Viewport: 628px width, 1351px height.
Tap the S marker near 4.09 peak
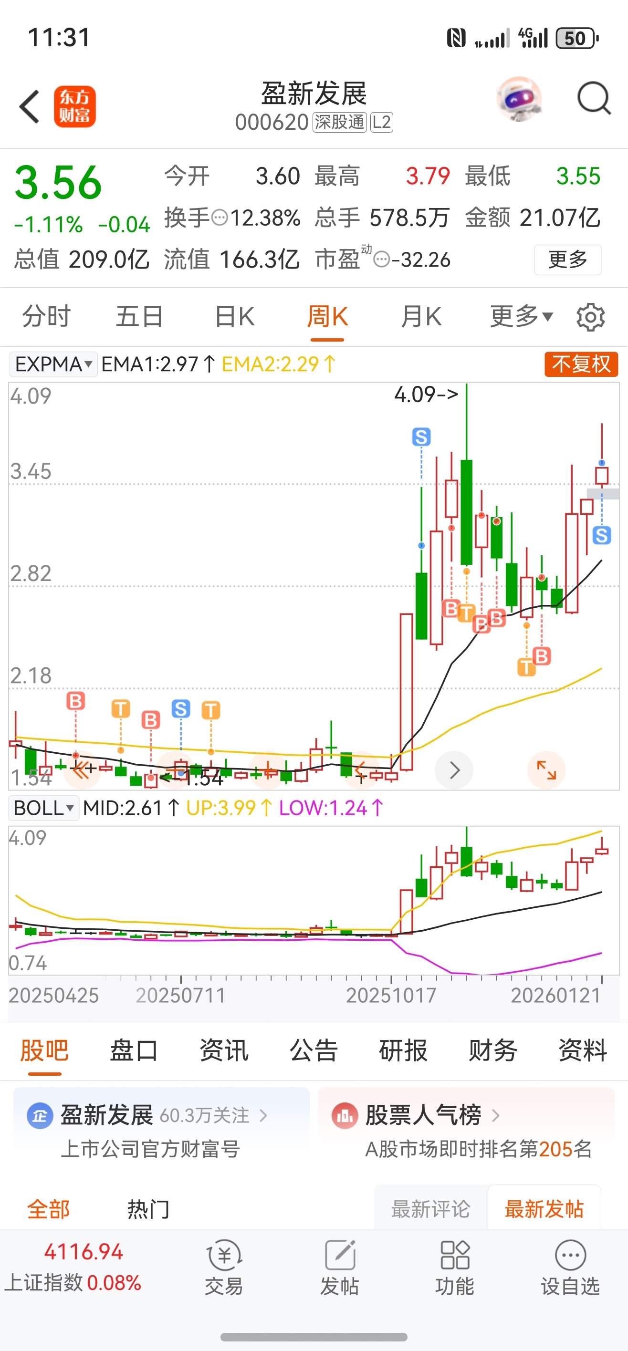pyautogui.click(x=421, y=436)
